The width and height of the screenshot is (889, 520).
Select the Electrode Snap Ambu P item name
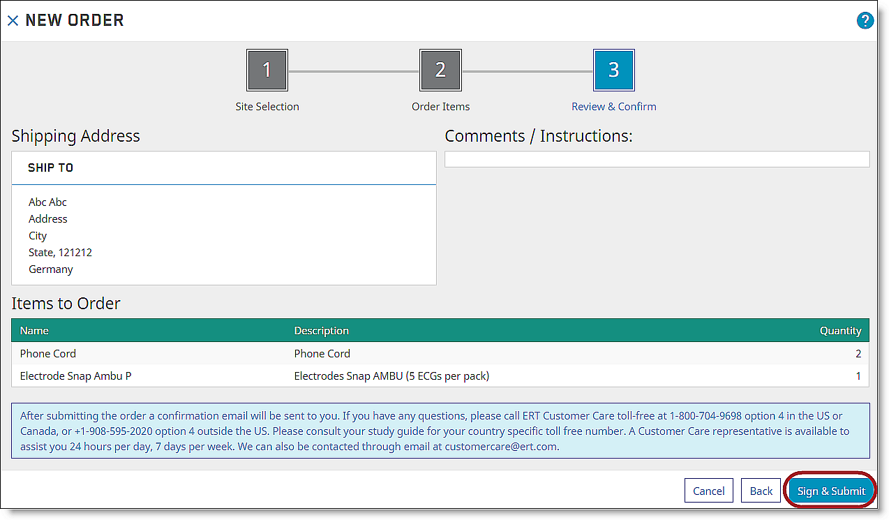[x=75, y=376]
